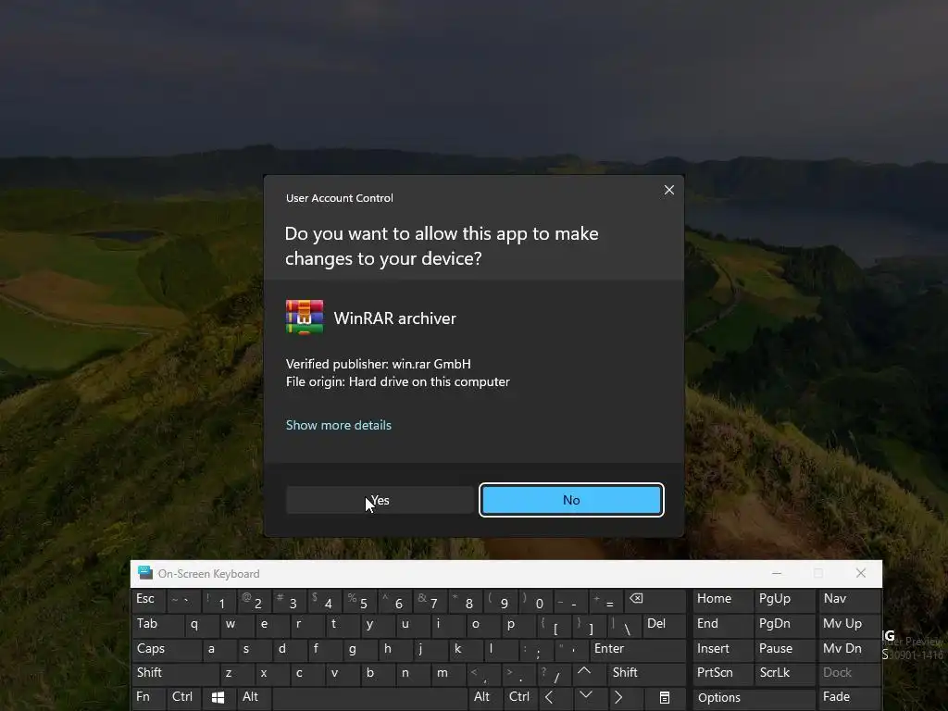948x711 pixels.
Task: Tap the Mv Dn key
Action: [x=850, y=649]
